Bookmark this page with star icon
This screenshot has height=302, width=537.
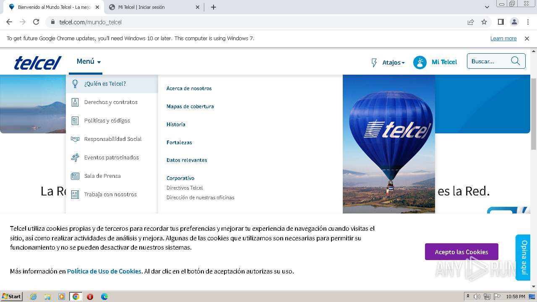(484, 22)
